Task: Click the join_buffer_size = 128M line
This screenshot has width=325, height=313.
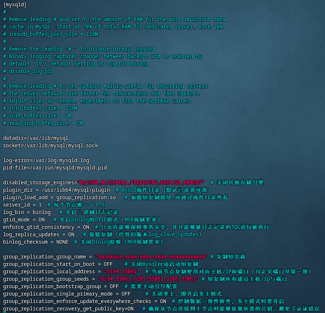Action: click(43, 108)
